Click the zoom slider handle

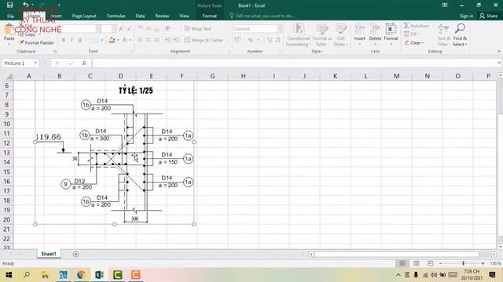[463, 263]
